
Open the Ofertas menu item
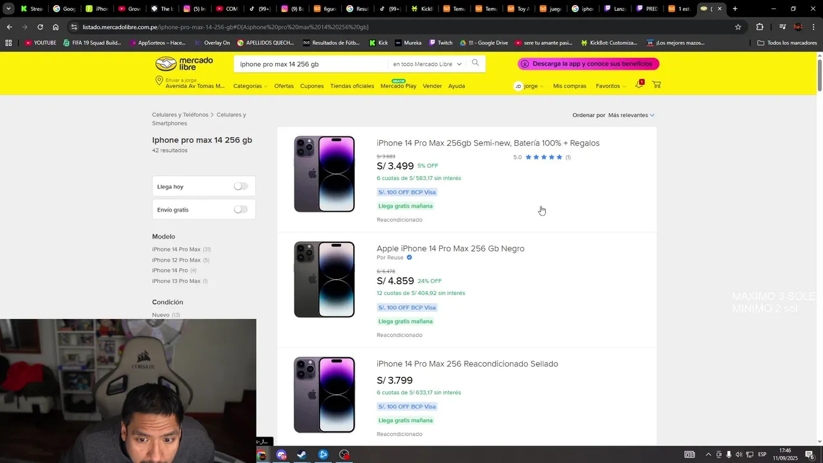click(x=284, y=86)
